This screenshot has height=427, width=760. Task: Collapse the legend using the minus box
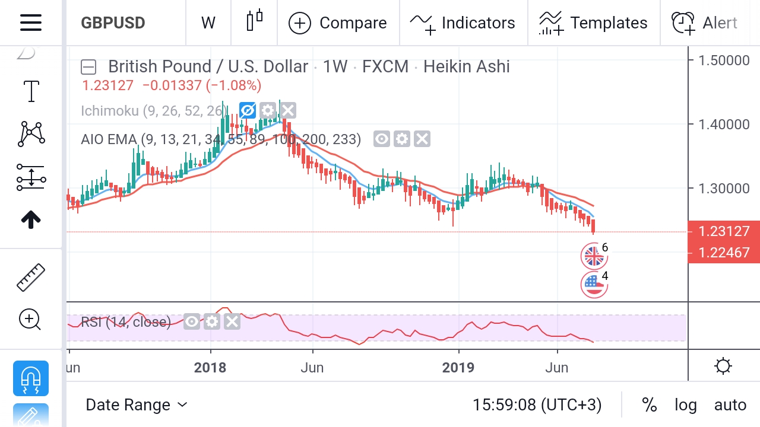click(88, 66)
